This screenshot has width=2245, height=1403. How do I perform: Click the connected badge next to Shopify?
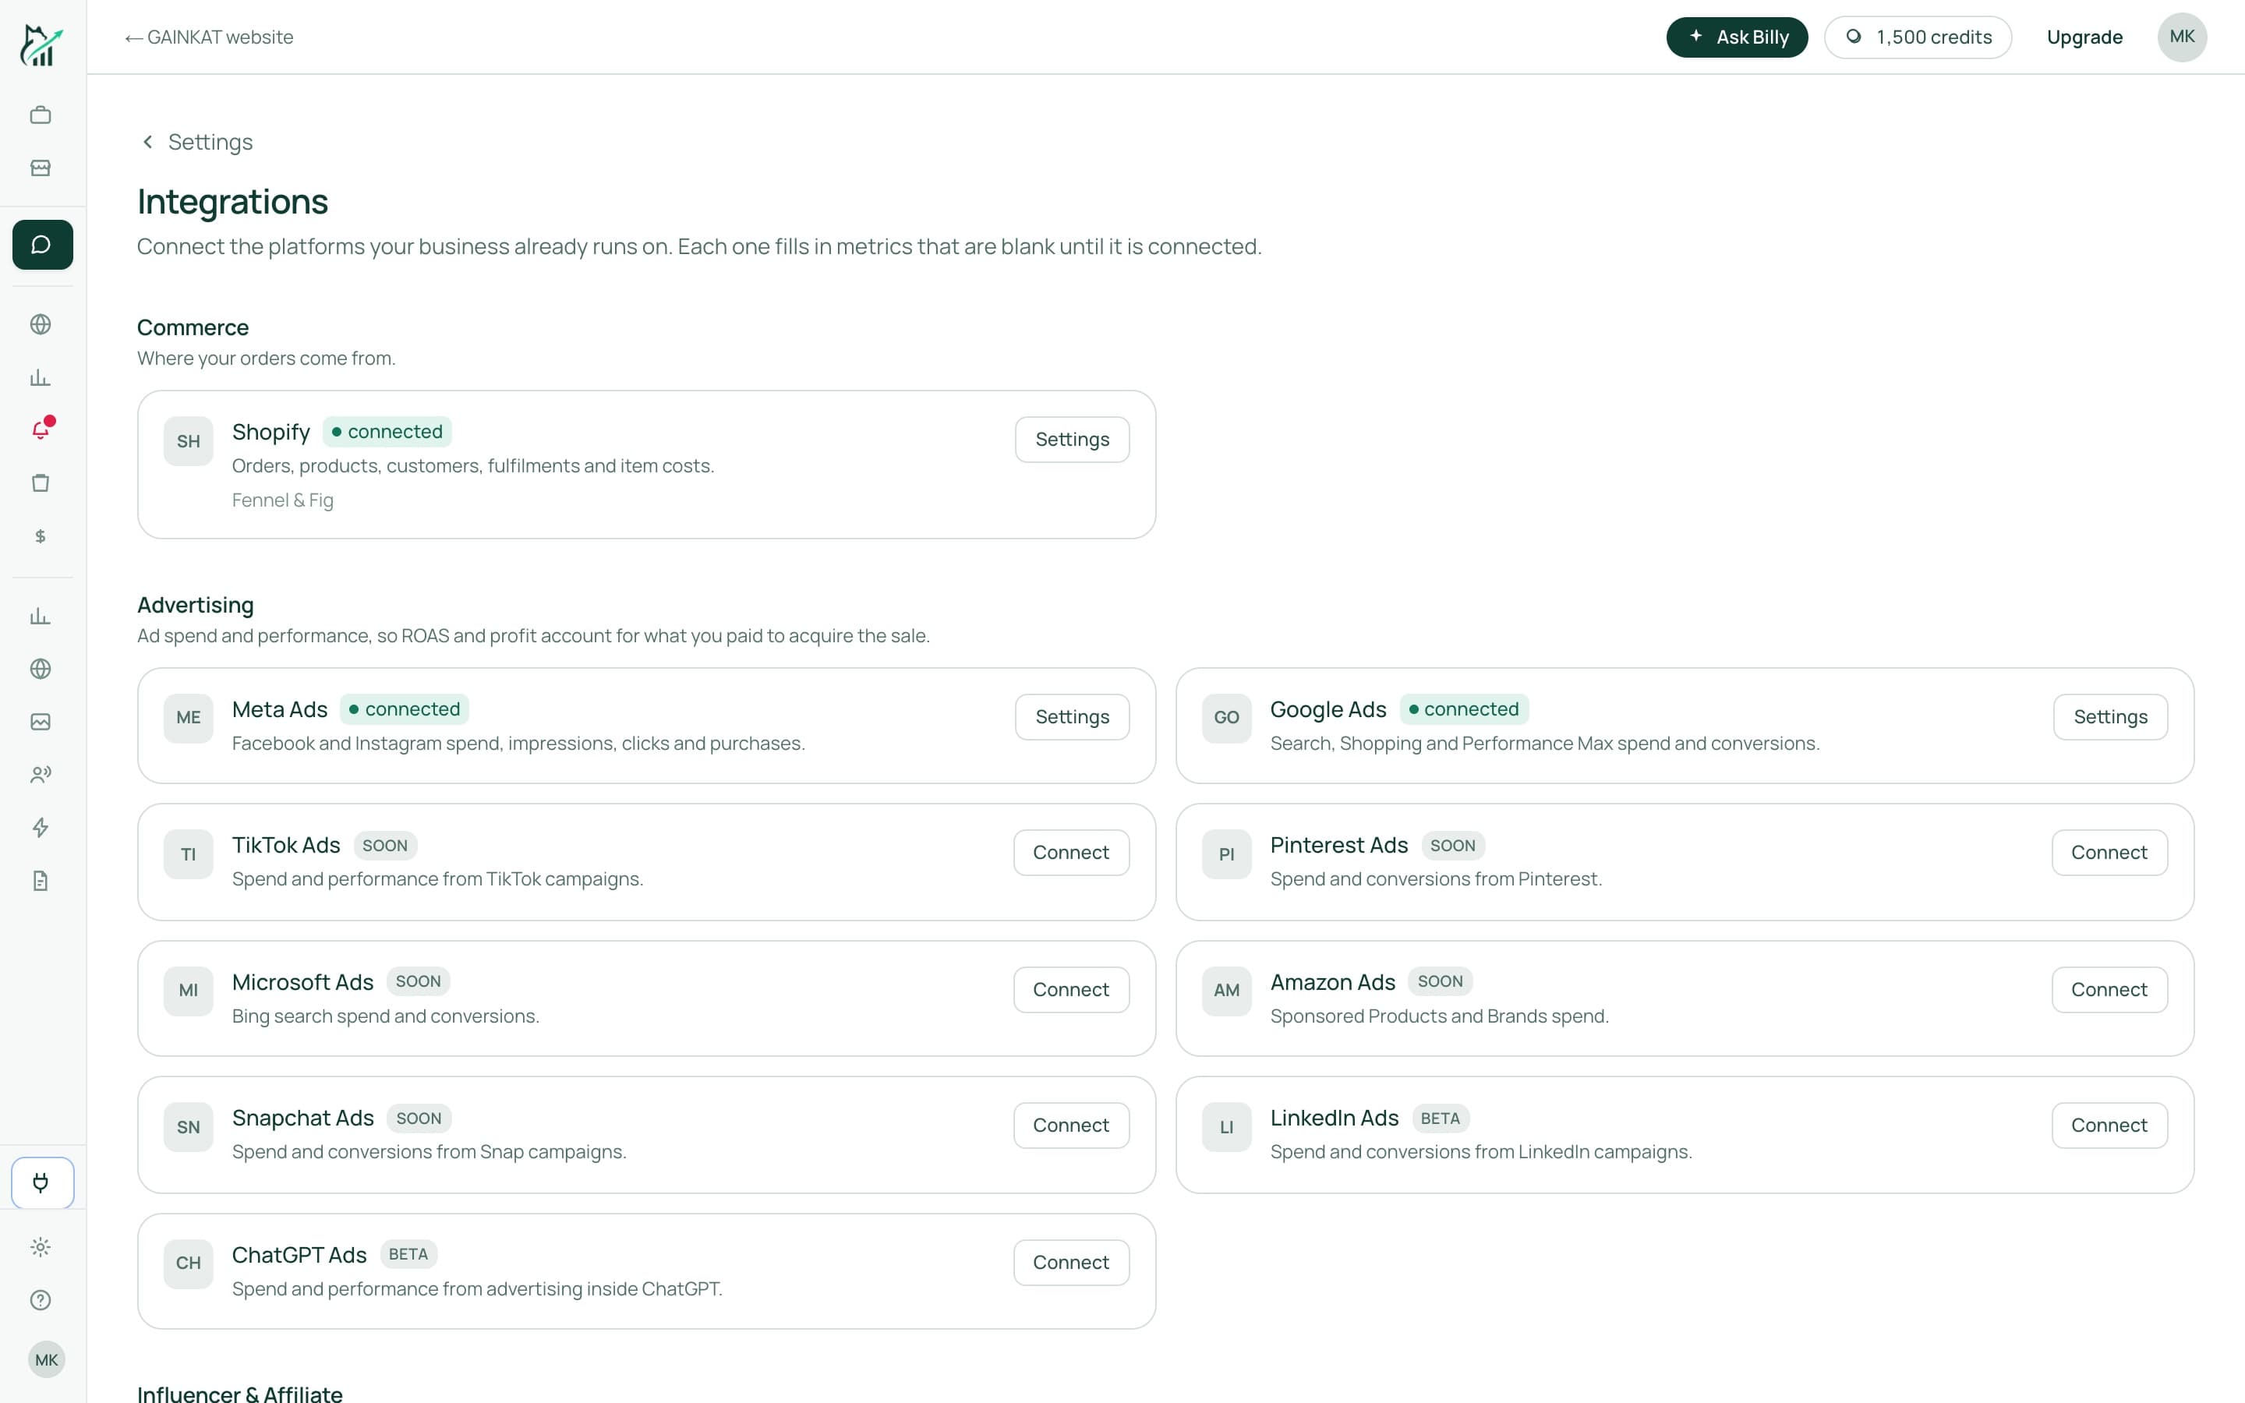click(387, 432)
